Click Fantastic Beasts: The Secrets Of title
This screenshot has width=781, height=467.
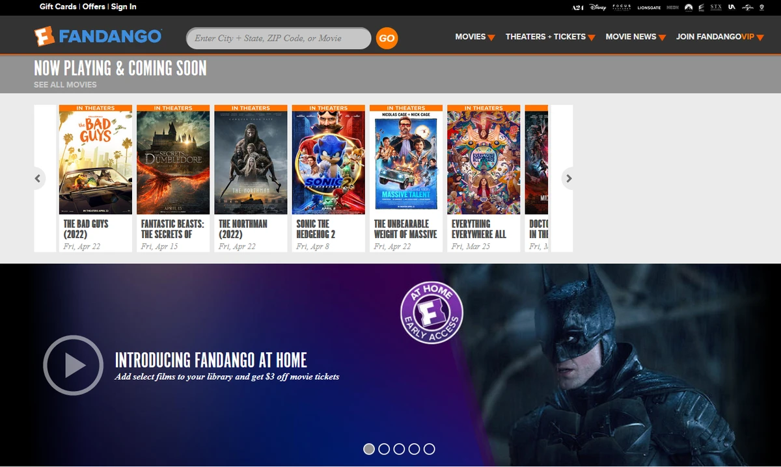click(172, 229)
